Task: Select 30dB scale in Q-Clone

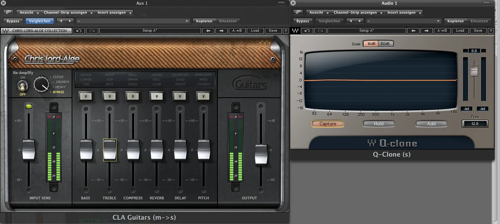Action: [385, 44]
